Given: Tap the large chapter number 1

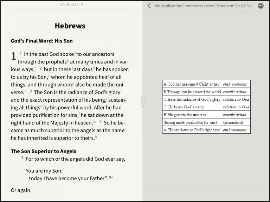Looking at the screenshot, I should 14,56.
